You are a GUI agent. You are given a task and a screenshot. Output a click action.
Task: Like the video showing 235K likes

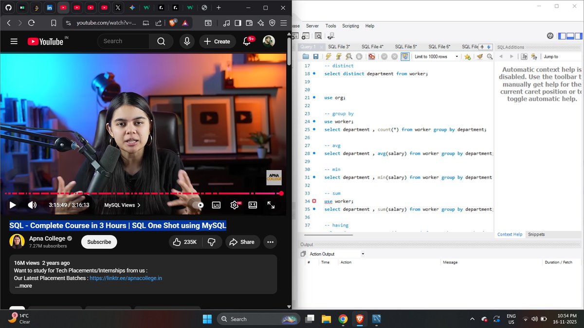click(x=185, y=242)
